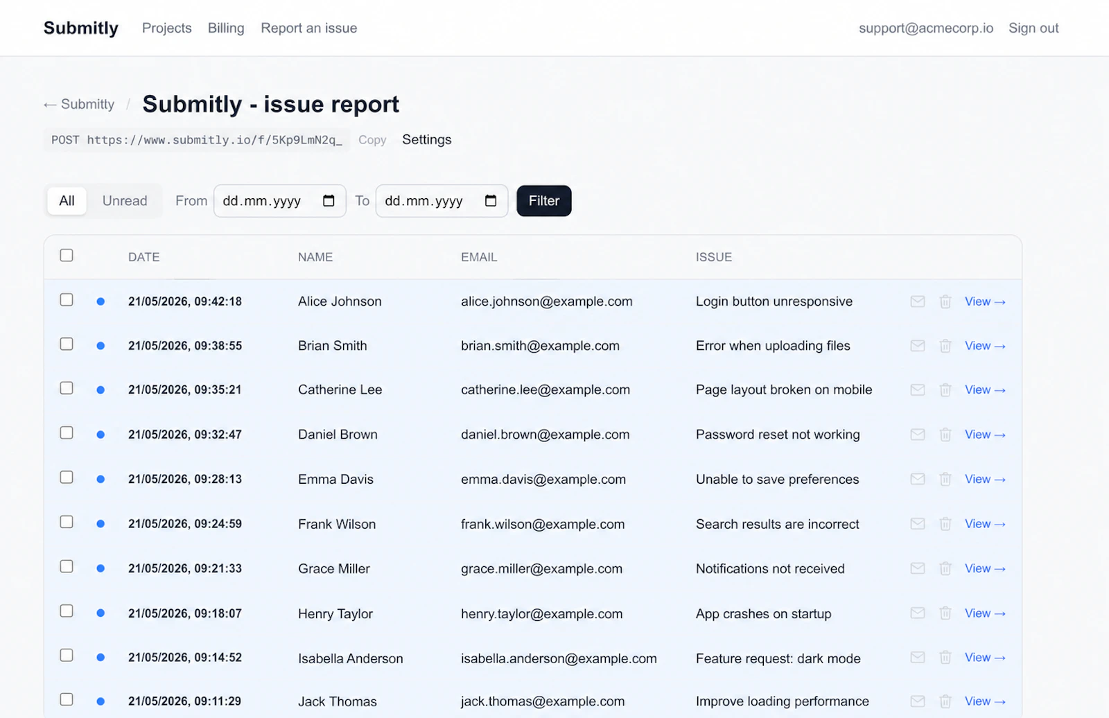Click the Submitly logo

pos(81,28)
